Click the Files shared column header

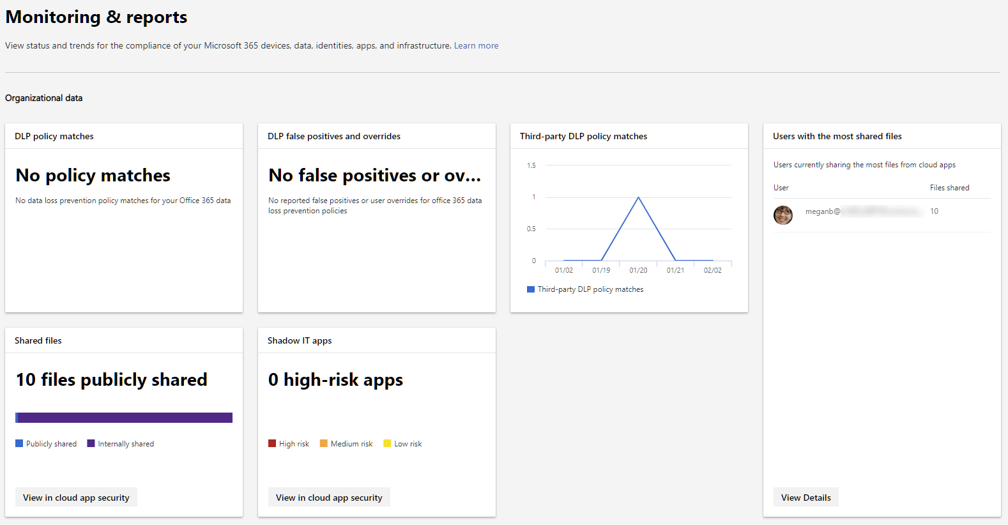pos(949,187)
